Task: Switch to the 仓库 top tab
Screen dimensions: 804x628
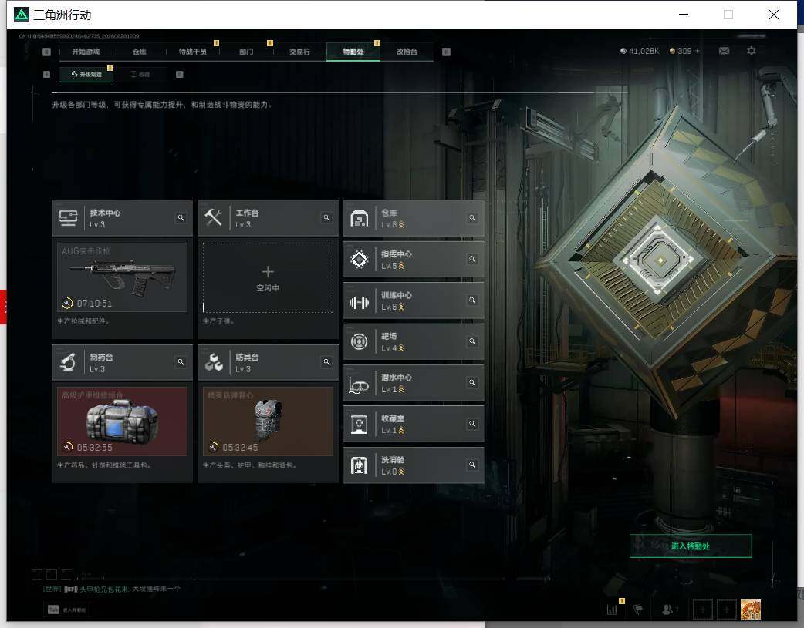Action: click(140, 52)
